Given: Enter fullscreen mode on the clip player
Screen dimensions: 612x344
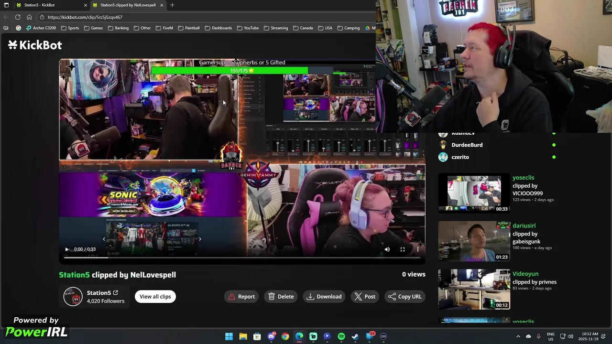Looking at the screenshot, I should [x=403, y=249].
